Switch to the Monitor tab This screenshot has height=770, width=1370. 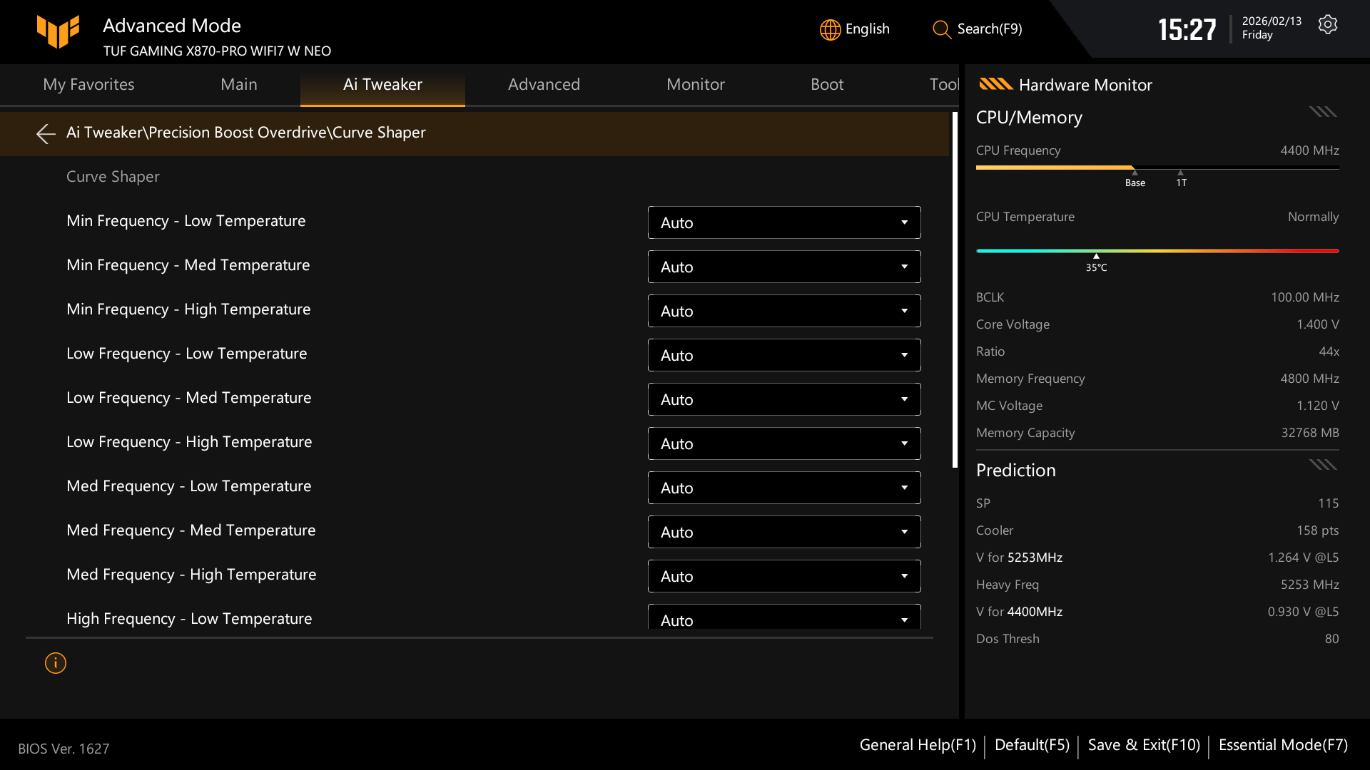click(x=696, y=84)
